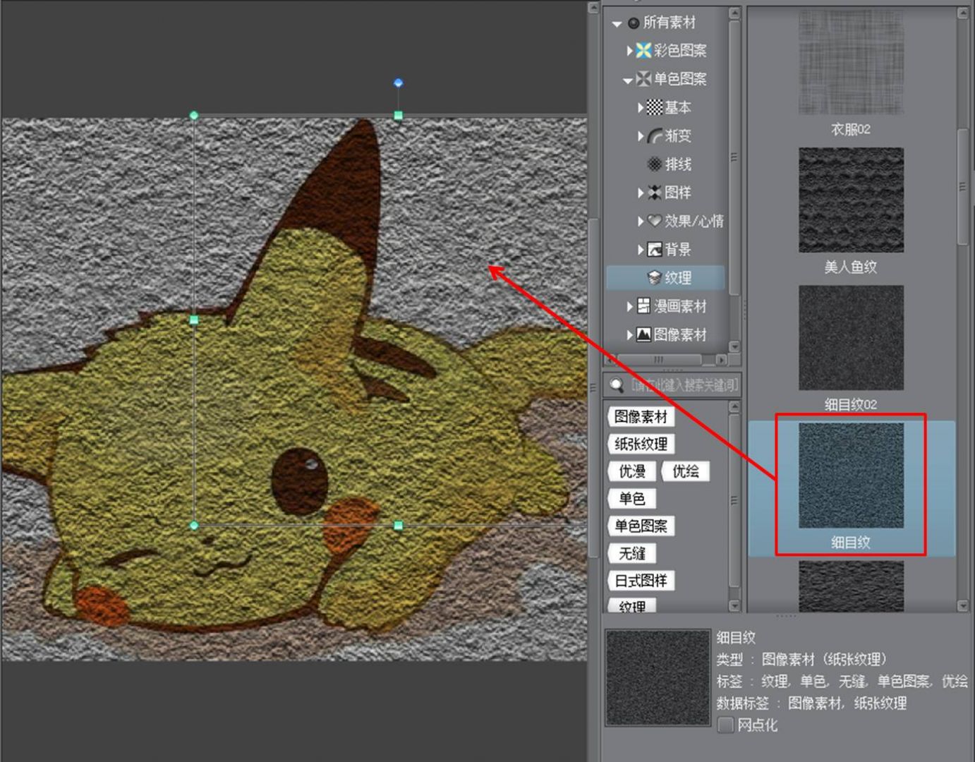Image resolution: width=975 pixels, height=762 pixels.
Task: Enable the 网点化 checkbox
Action: [x=725, y=725]
